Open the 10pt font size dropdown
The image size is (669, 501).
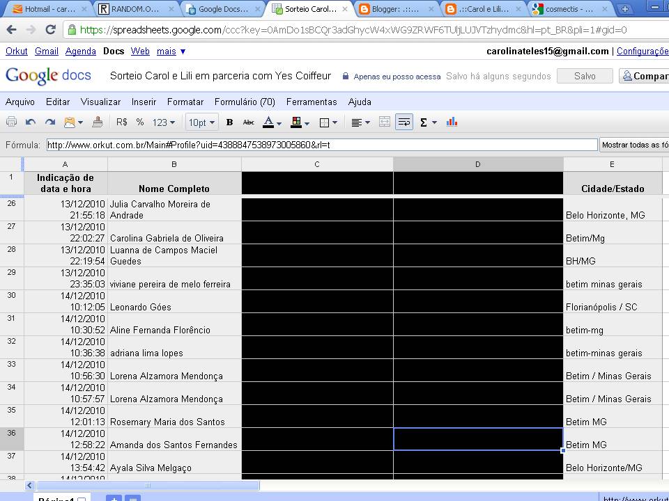tap(201, 122)
